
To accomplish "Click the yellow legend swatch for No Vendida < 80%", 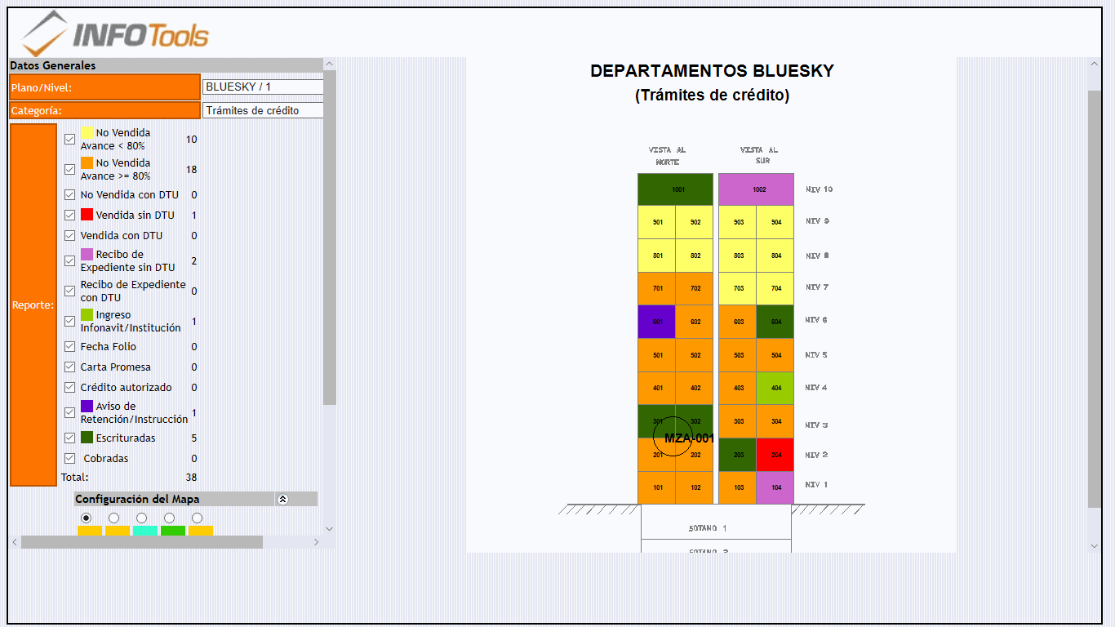I will point(87,132).
